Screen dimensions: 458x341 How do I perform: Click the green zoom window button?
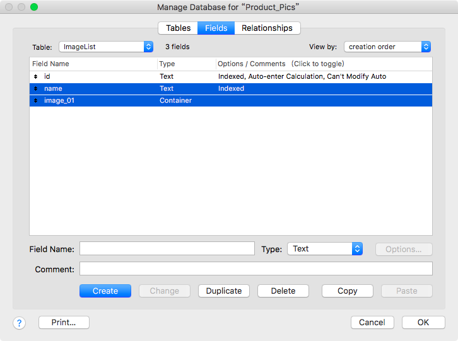pyautogui.click(x=34, y=7)
